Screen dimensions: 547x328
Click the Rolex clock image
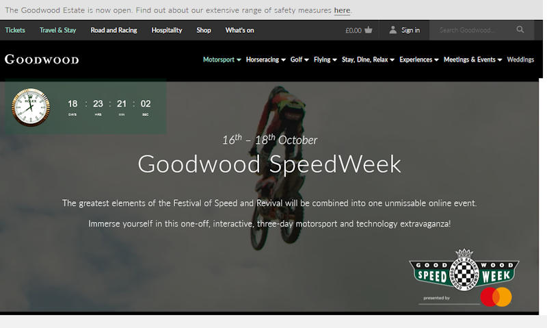pyautogui.click(x=31, y=107)
